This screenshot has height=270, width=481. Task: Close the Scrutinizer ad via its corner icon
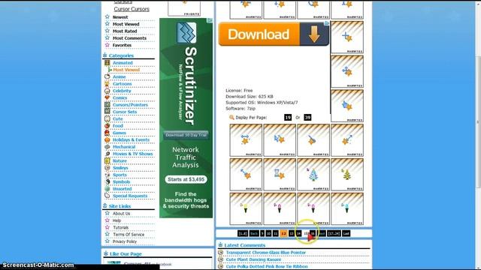[x=210, y=20]
